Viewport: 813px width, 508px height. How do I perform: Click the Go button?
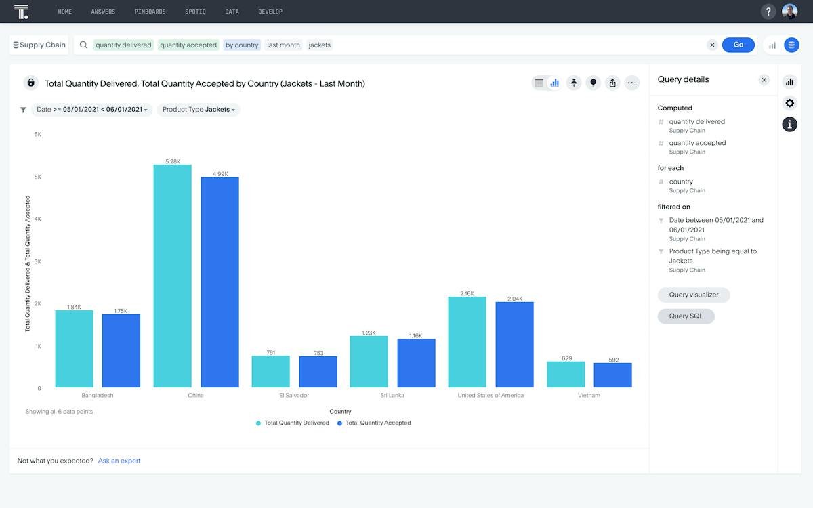coord(738,45)
